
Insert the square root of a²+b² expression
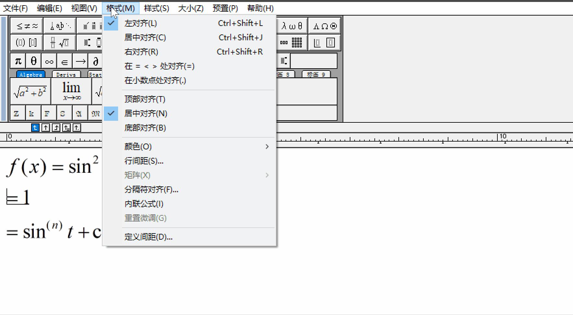point(30,92)
